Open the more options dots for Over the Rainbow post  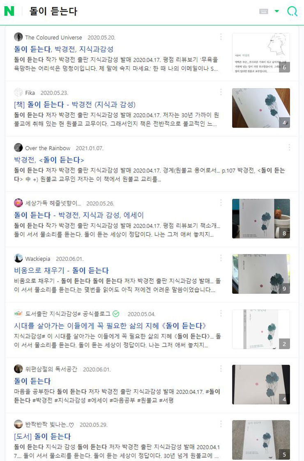[x=289, y=147]
